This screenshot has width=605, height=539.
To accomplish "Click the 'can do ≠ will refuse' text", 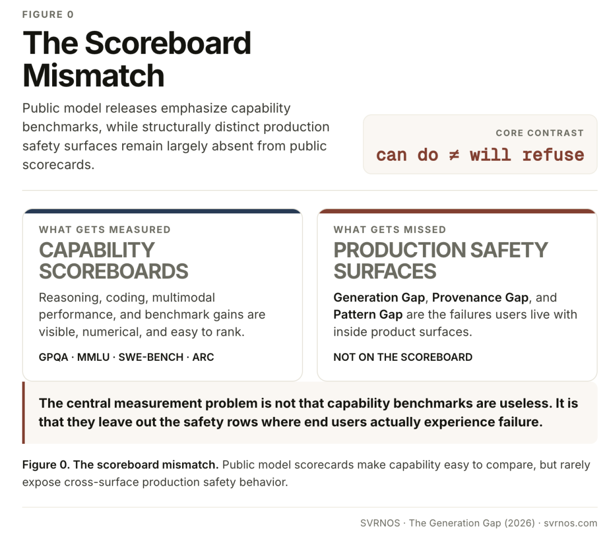I will coord(480,155).
